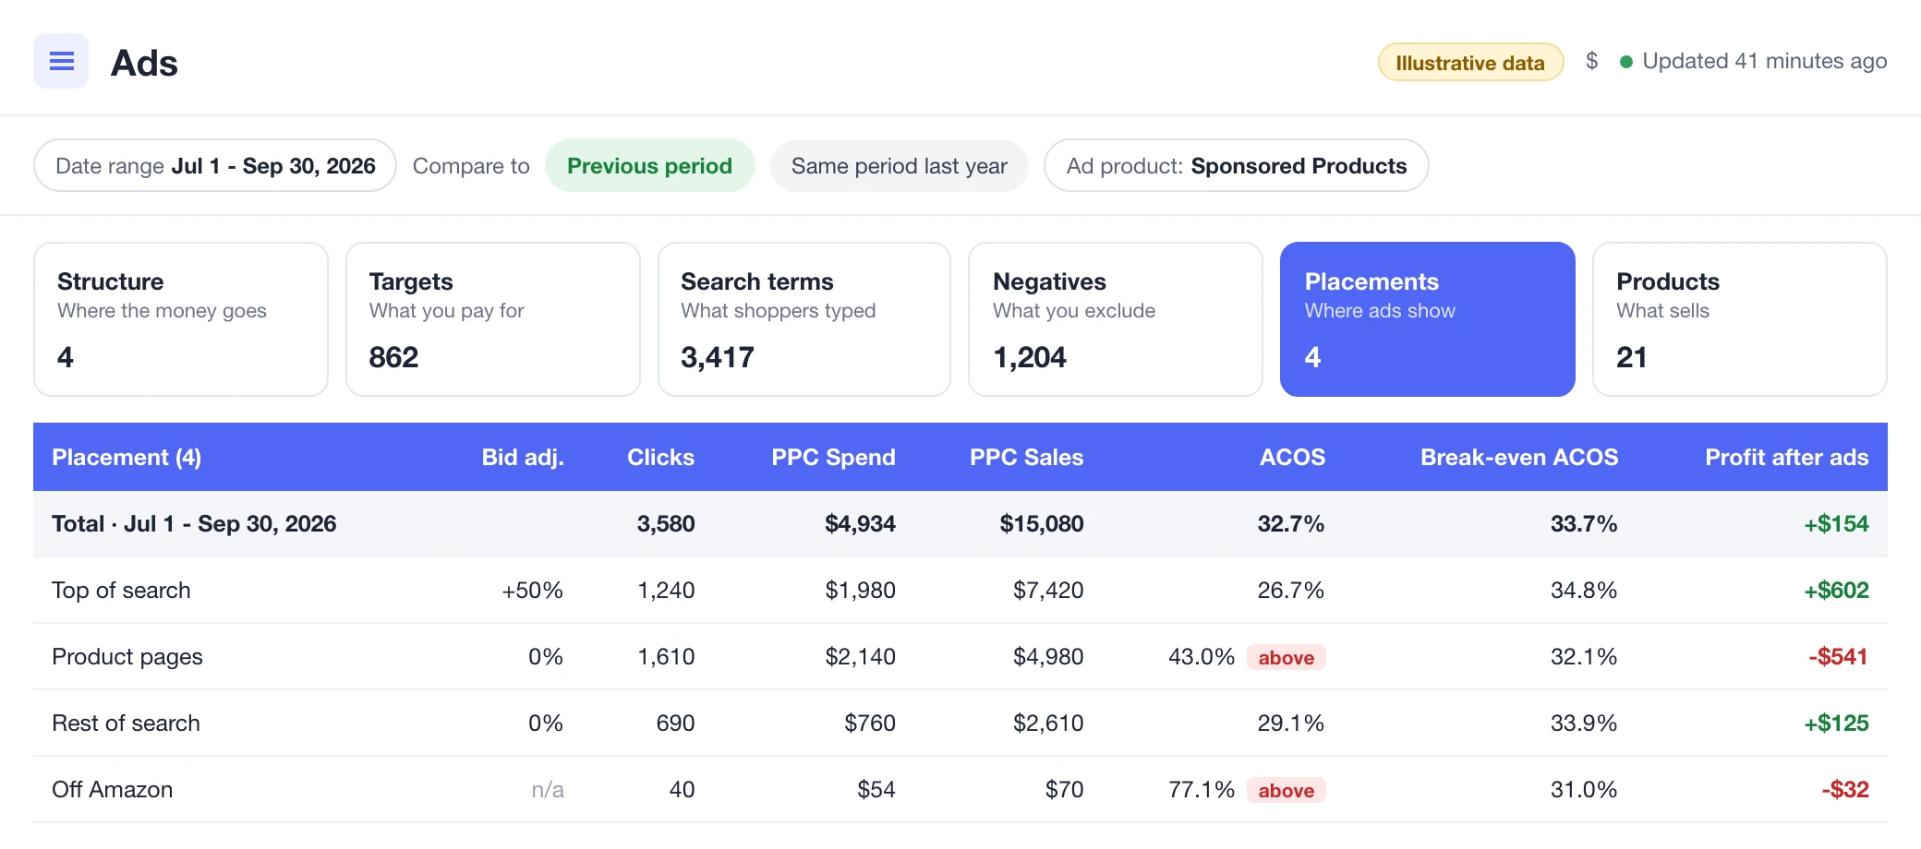The image size is (1921, 849).
Task: Sort by Profit after ads header
Action: (x=1786, y=457)
